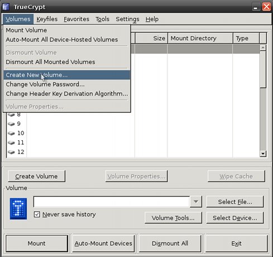Open the Help menu
The image size is (273, 257).
(152, 19)
